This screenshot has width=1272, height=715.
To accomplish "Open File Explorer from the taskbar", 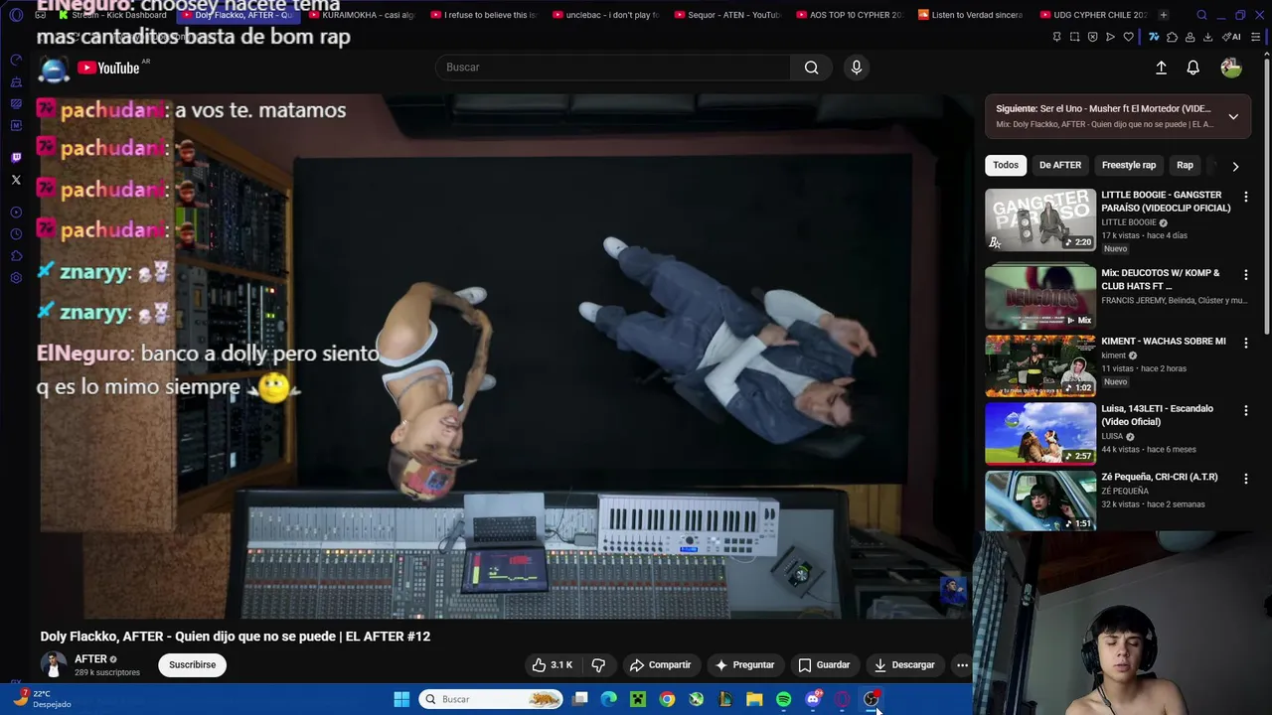I will (754, 699).
